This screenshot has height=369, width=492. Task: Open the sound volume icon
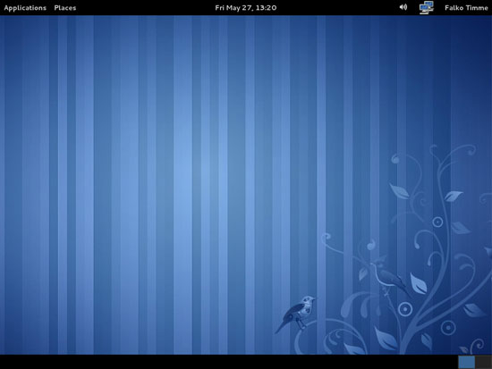[403, 7]
